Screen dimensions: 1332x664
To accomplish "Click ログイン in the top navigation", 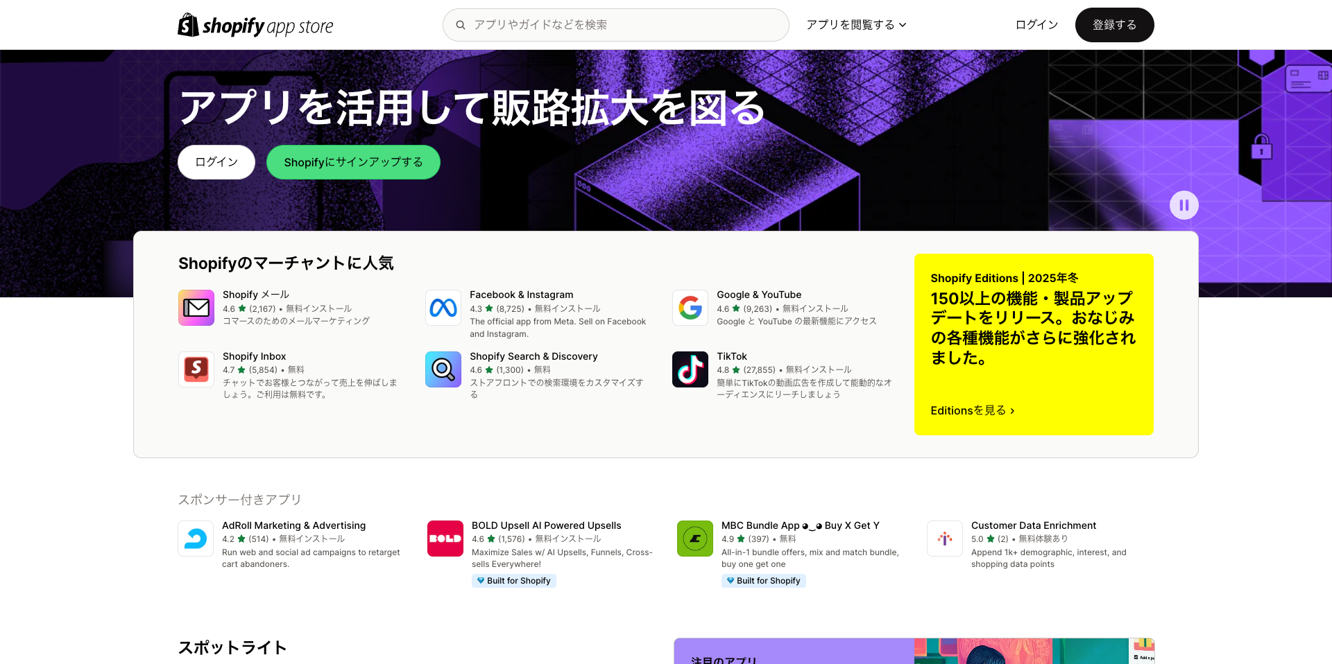I will pyautogui.click(x=1036, y=25).
